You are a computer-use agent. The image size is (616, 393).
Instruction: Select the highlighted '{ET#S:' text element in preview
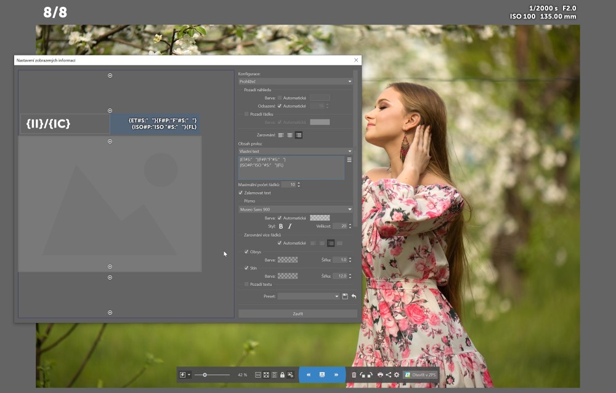(x=156, y=124)
